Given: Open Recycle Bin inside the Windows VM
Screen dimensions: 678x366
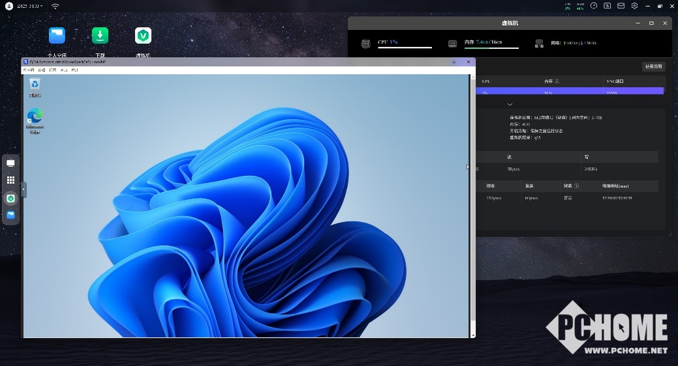Looking at the screenshot, I should tap(35, 85).
